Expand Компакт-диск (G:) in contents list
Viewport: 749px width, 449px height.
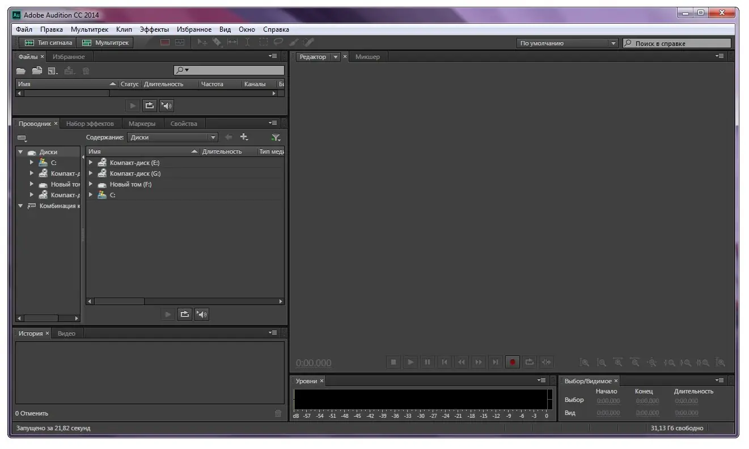(91, 173)
